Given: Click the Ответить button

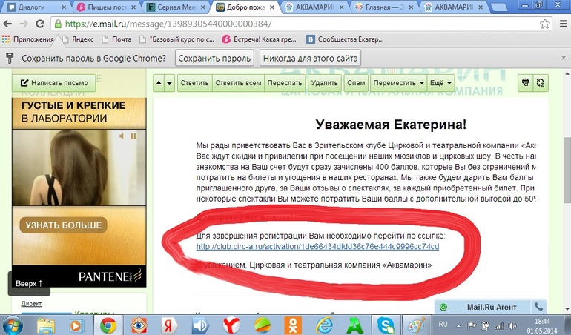Looking at the screenshot, I should tap(195, 83).
